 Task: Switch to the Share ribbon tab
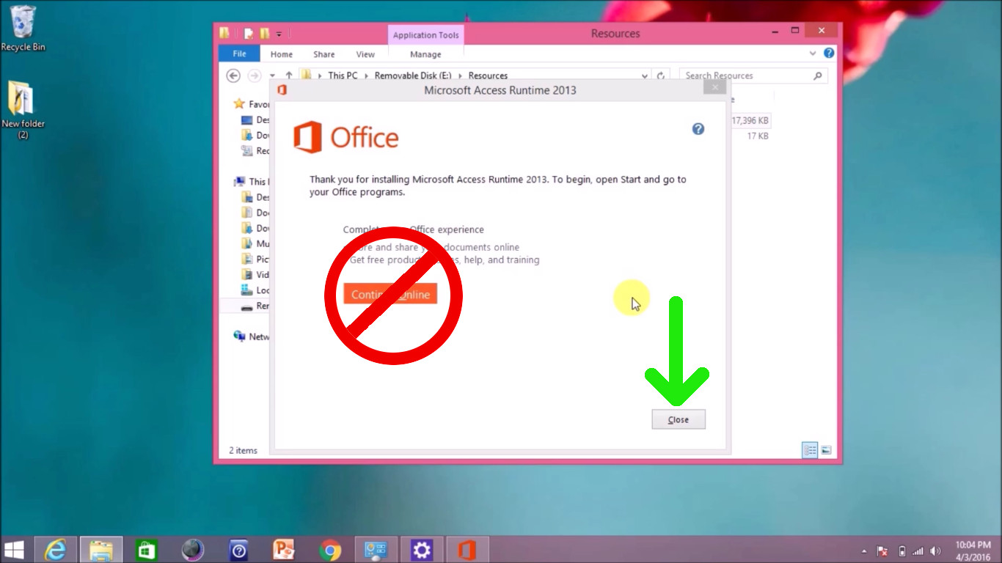pyautogui.click(x=323, y=54)
